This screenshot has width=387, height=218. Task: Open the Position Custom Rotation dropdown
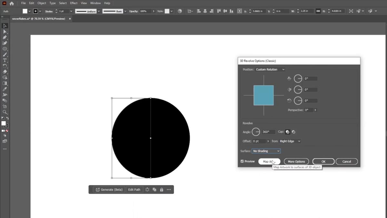pos(270,69)
